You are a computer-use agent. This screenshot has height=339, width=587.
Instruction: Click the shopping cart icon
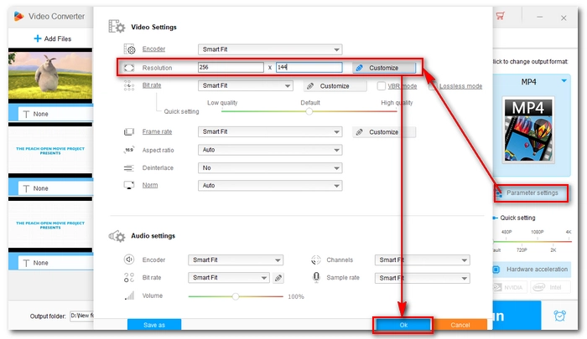(500, 16)
